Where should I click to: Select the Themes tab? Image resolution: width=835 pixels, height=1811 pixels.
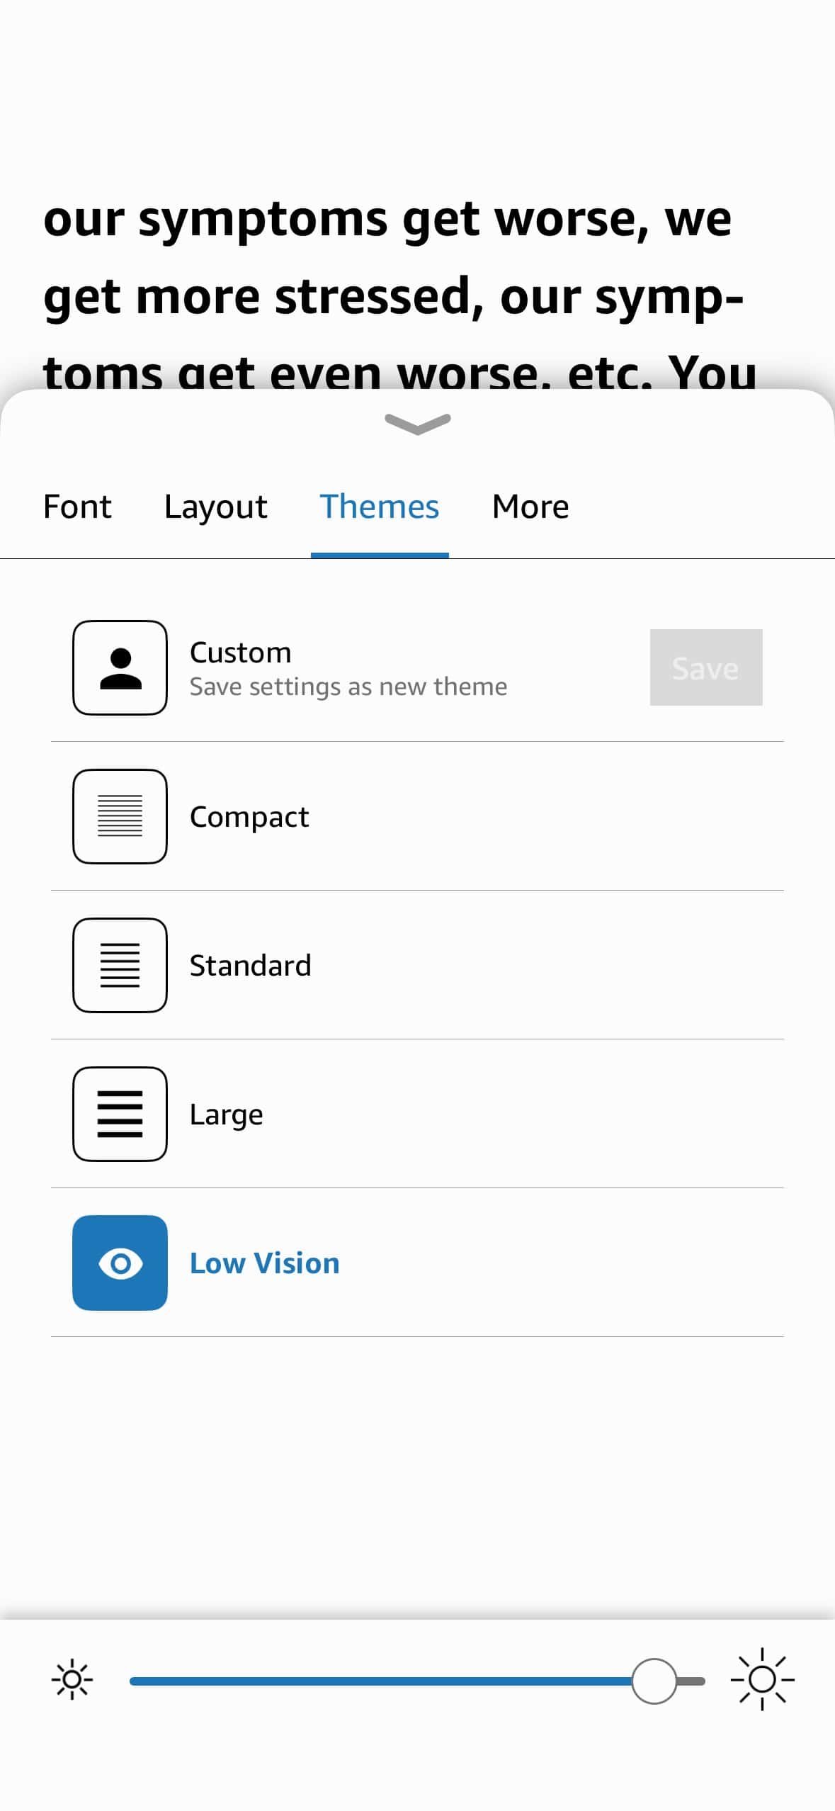(380, 507)
